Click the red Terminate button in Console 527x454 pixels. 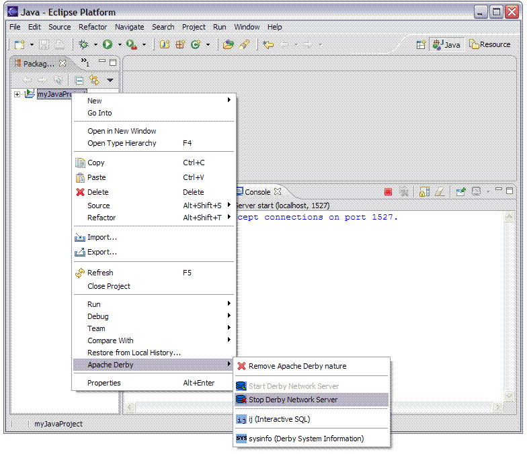[x=388, y=192]
